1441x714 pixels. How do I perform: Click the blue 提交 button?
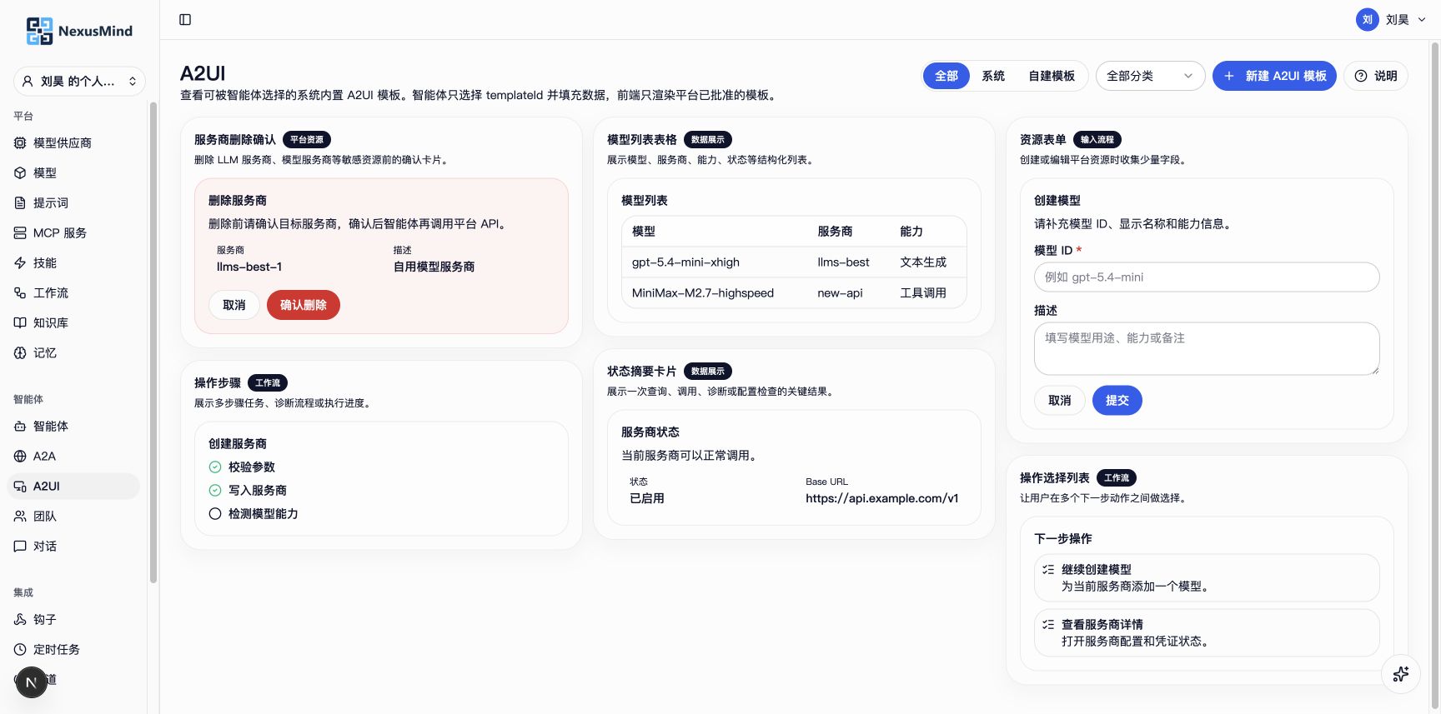[x=1117, y=400]
